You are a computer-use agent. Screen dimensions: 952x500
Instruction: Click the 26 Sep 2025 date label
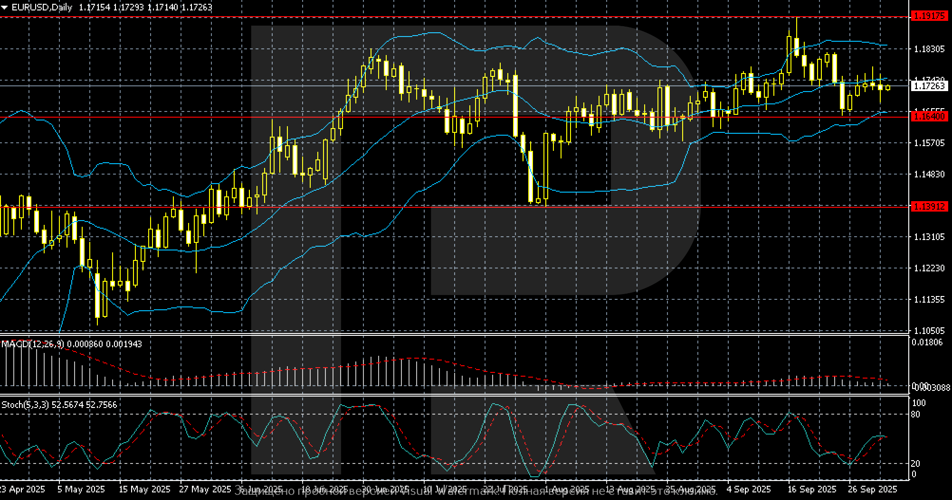pyautogui.click(x=873, y=489)
